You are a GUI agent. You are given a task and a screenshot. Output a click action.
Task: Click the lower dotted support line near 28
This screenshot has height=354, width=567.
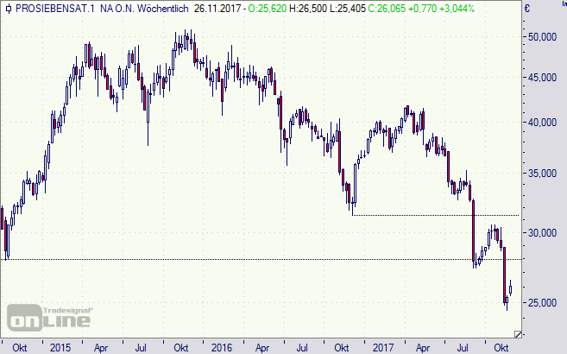tap(261, 260)
